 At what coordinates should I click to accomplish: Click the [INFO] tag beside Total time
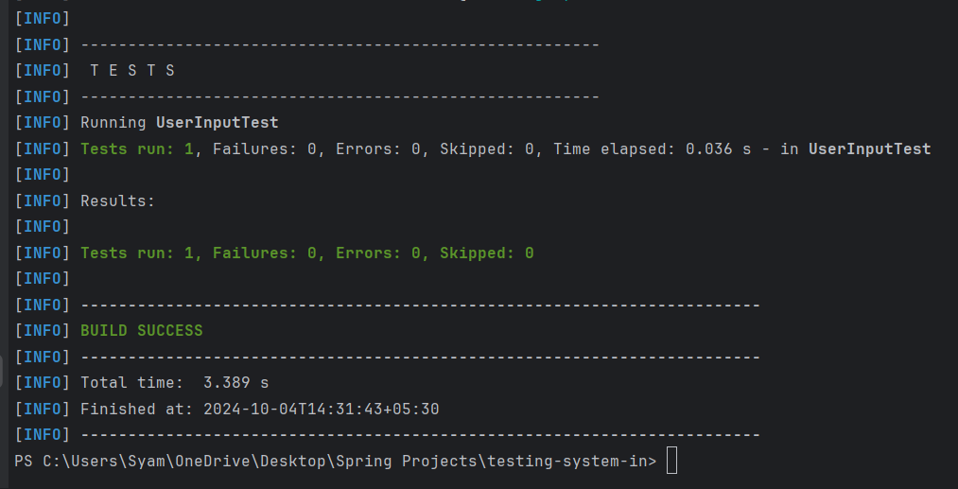coord(43,383)
